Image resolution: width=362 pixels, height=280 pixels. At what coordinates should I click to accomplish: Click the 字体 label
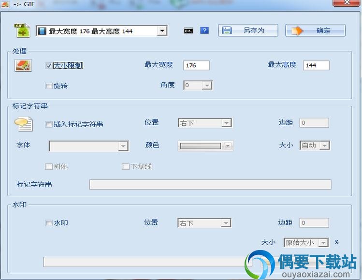(x=23, y=145)
